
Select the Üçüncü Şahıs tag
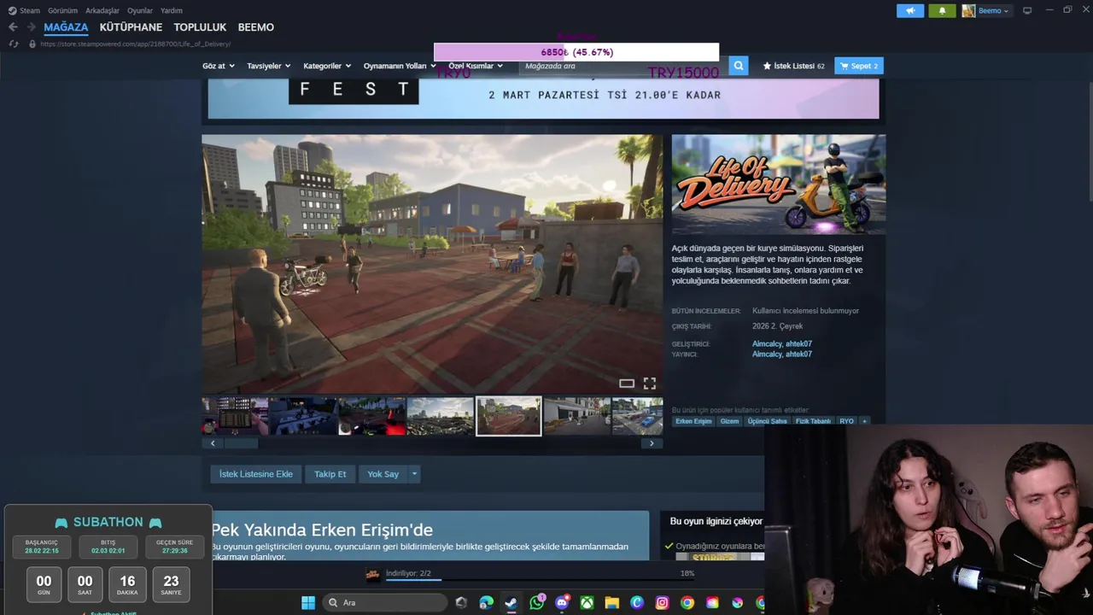[767, 421]
